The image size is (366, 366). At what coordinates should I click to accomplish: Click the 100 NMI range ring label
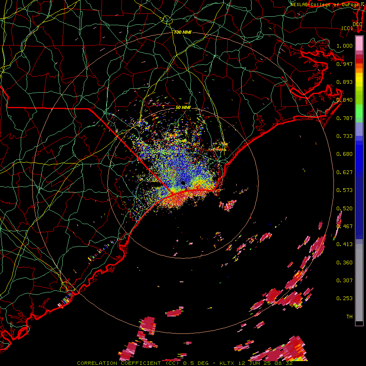coord(183,32)
